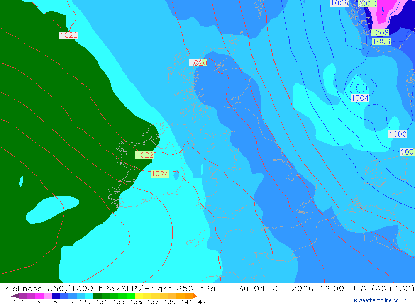
Task: Click the 1024 pressure contour label
Action: click(160, 173)
